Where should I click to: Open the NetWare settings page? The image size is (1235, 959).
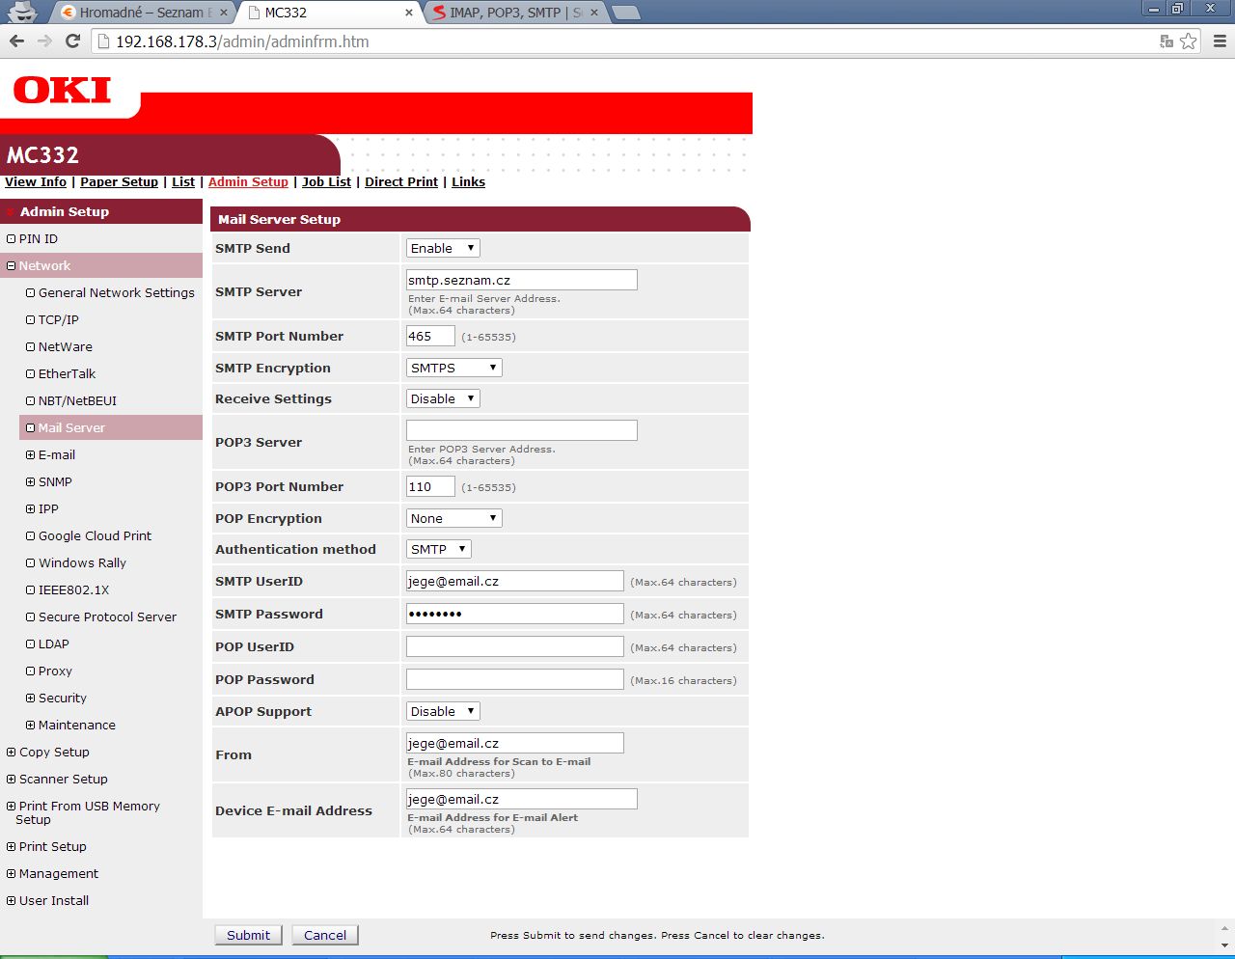pyautogui.click(x=66, y=346)
